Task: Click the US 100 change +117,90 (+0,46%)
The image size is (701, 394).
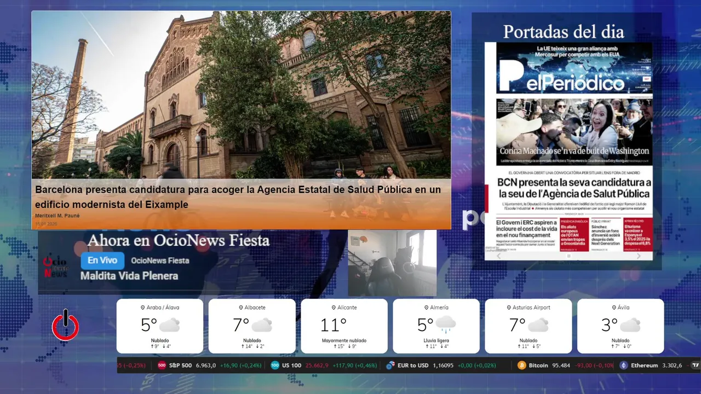Action: click(355, 366)
